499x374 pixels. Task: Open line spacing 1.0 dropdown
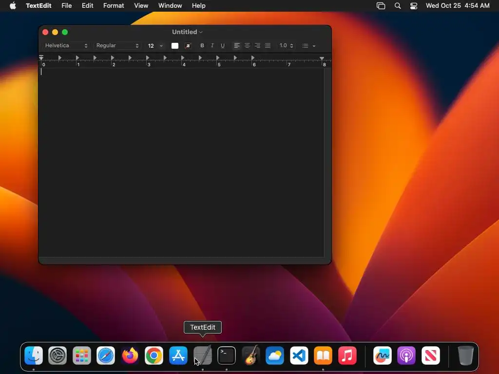coord(286,45)
